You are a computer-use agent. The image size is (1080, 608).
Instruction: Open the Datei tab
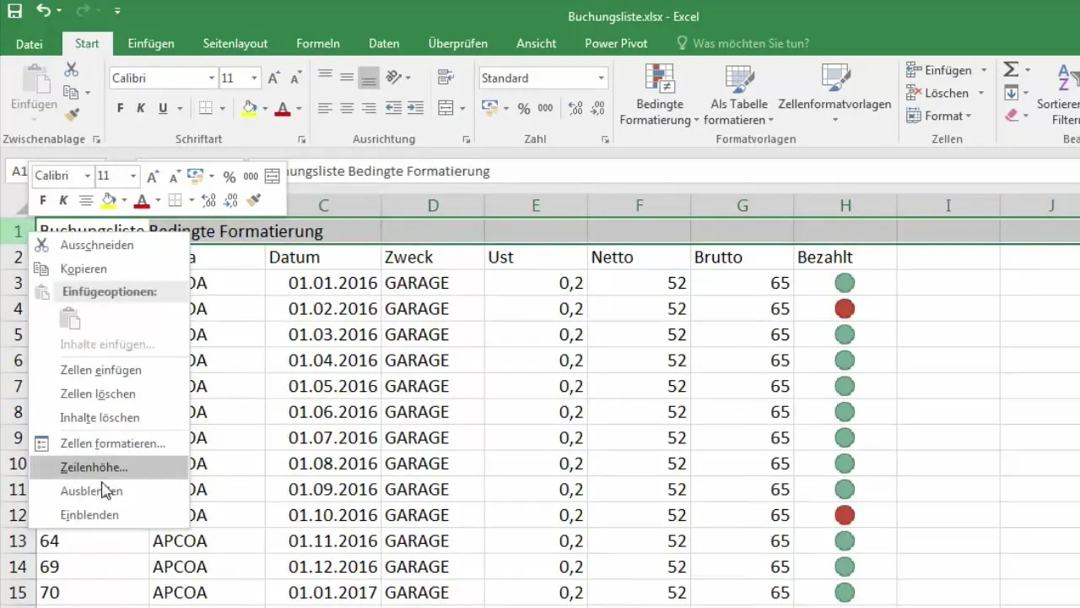pos(30,43)
